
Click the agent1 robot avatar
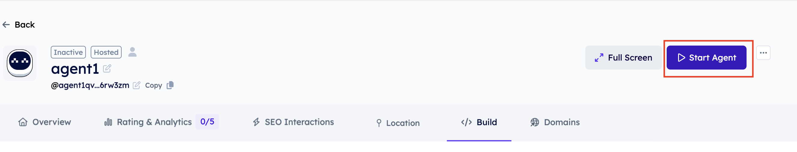(x=20, y=63)
